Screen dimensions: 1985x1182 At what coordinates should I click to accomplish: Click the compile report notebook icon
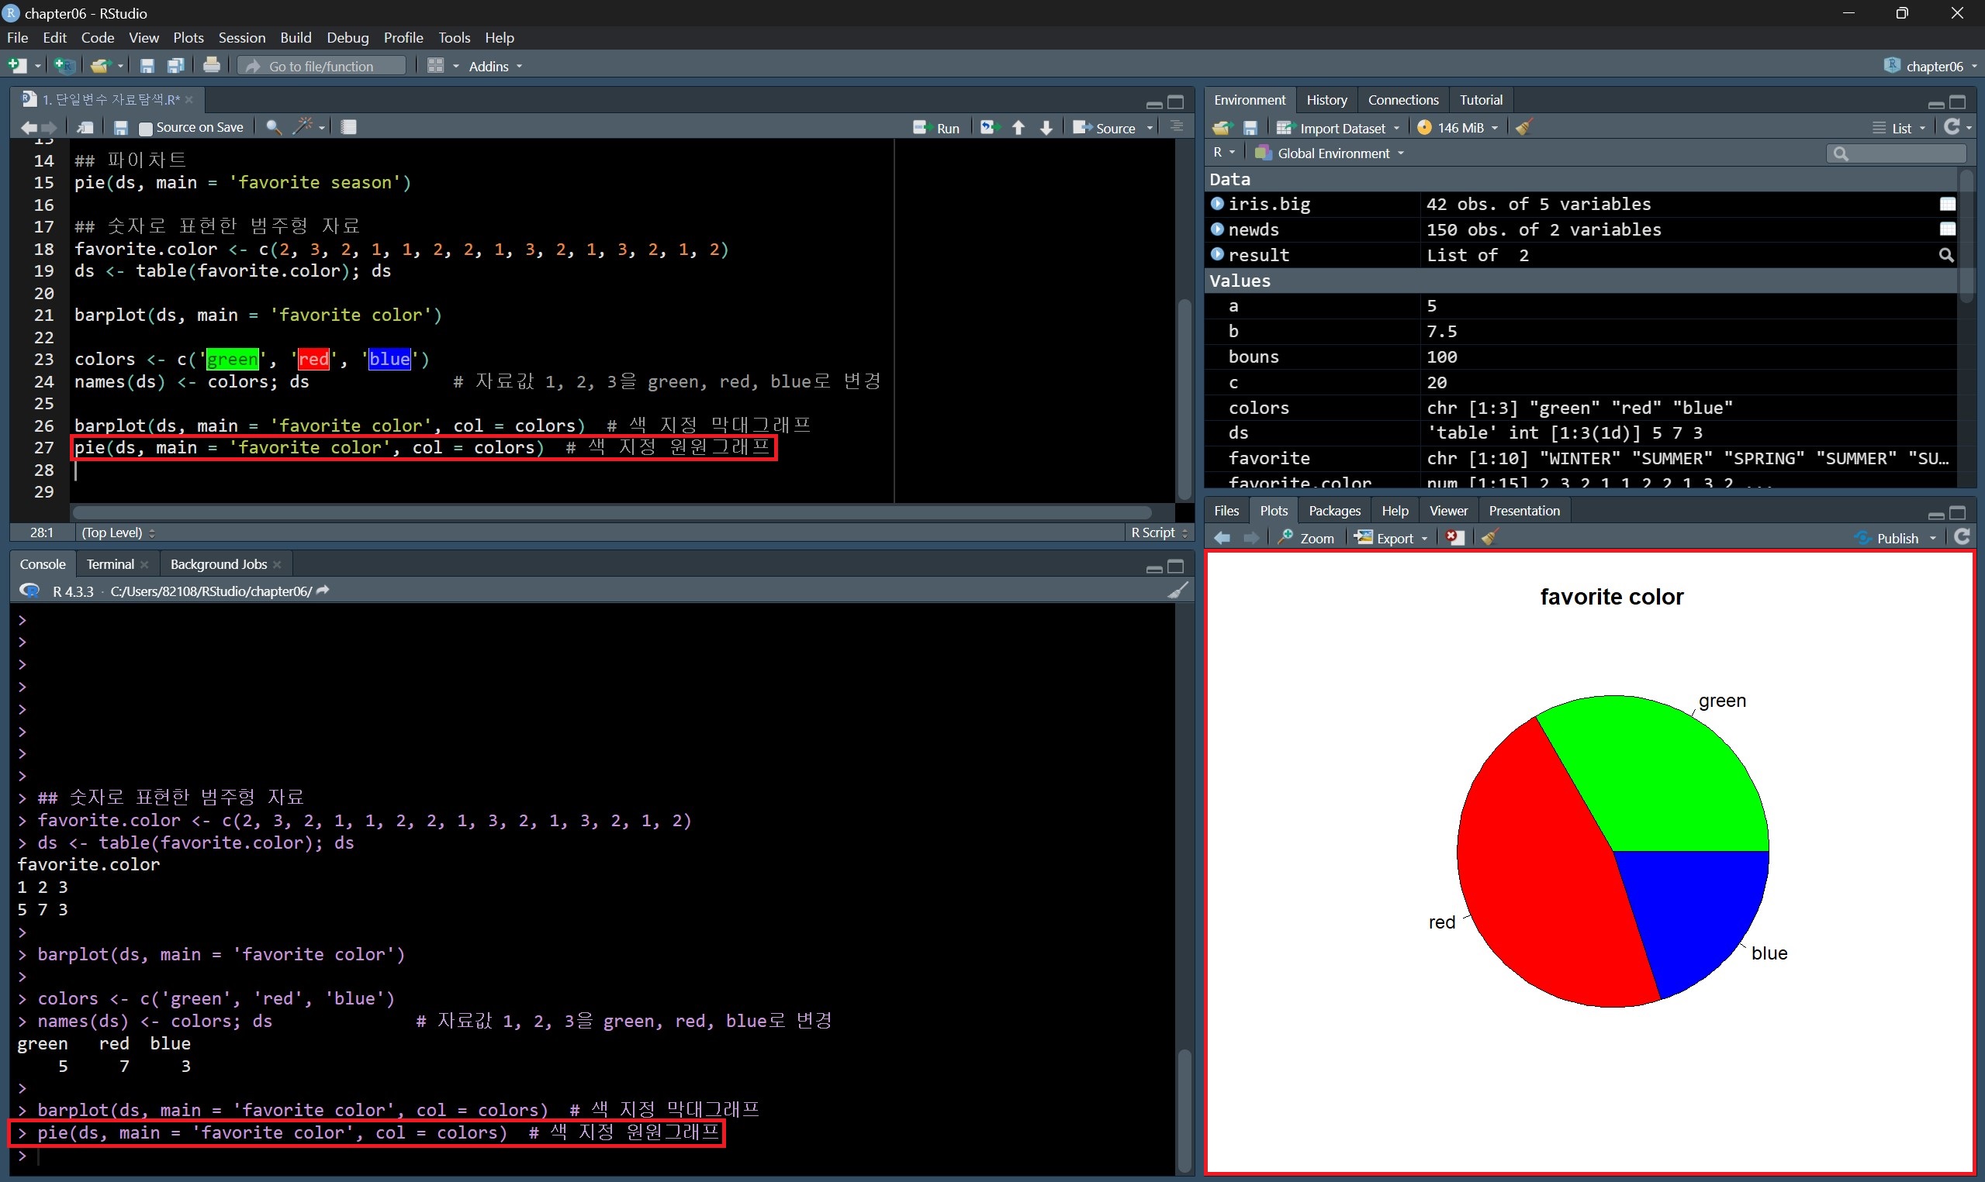[x=348, y=126]
